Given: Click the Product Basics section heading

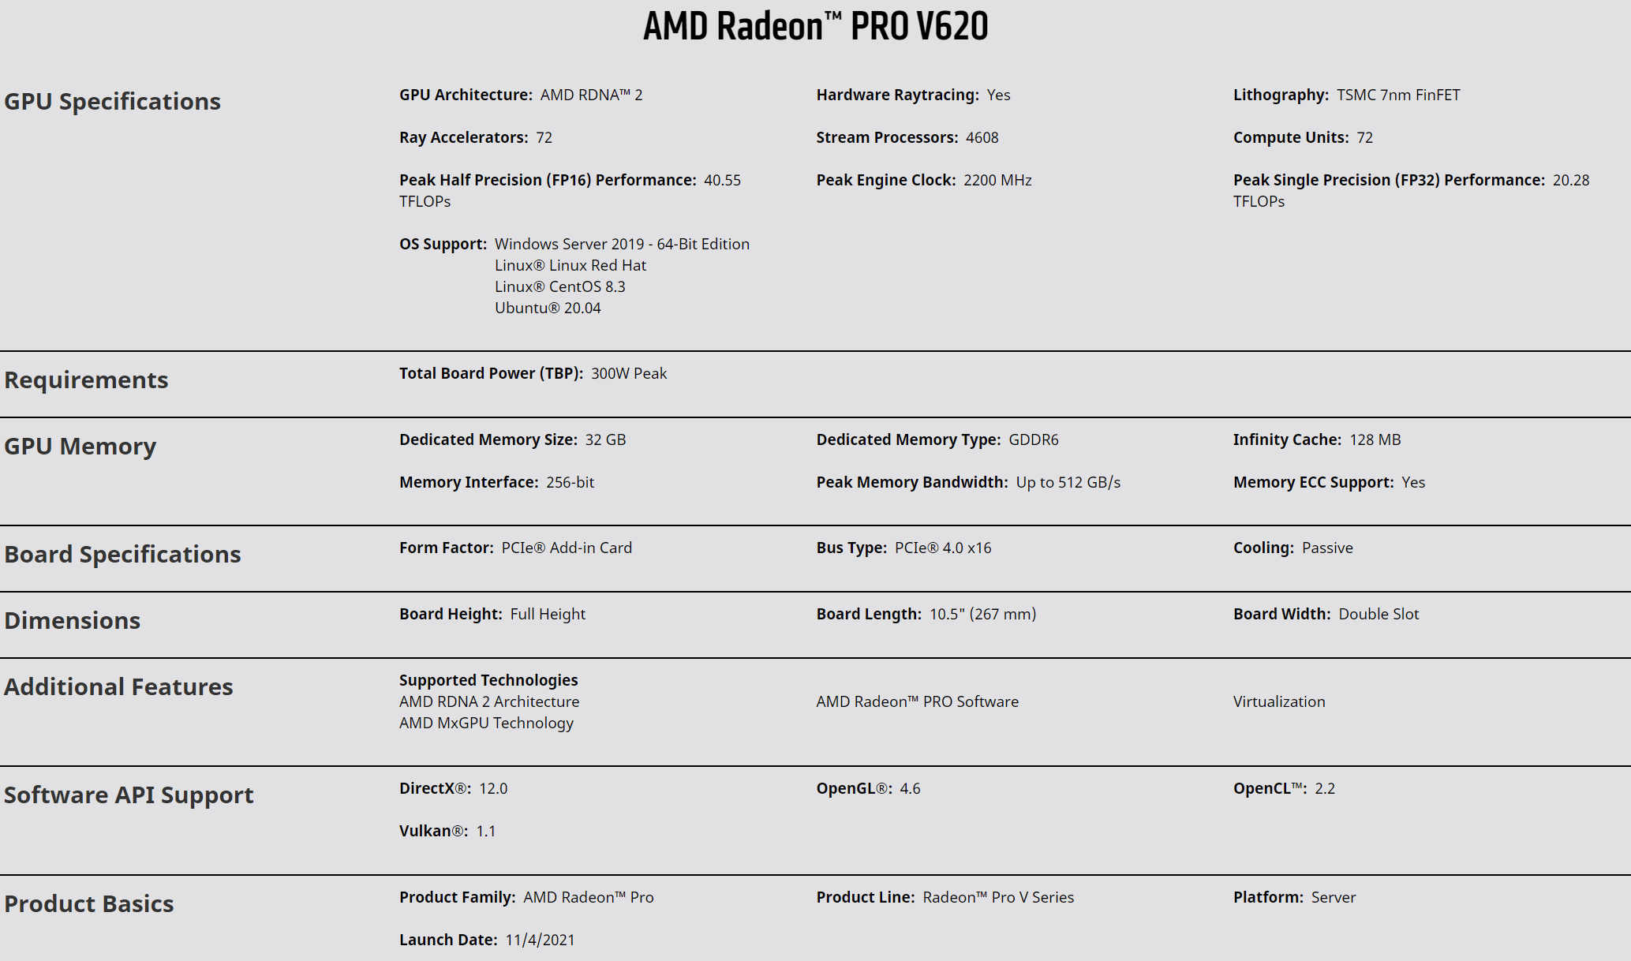Looking at the screenshot, I should pyautogui.click(x=88, y=903).
